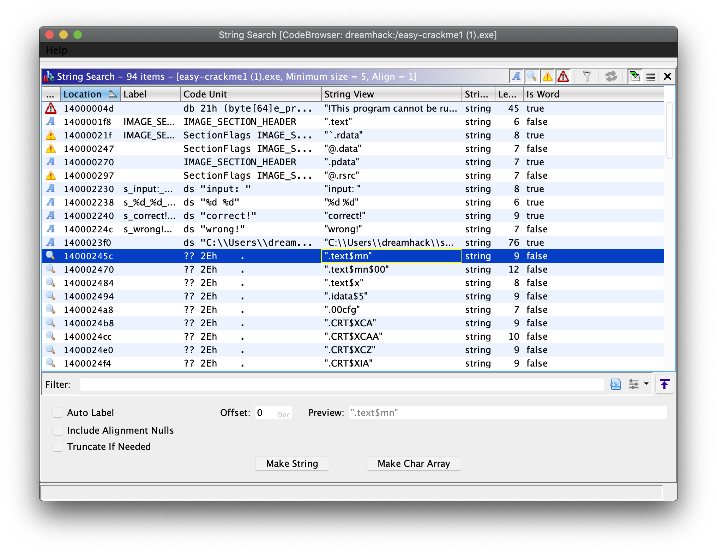Screen dimensions: 717x553
Task: Toggle conflicting strings red warning icon
Action: click(563, 76)
